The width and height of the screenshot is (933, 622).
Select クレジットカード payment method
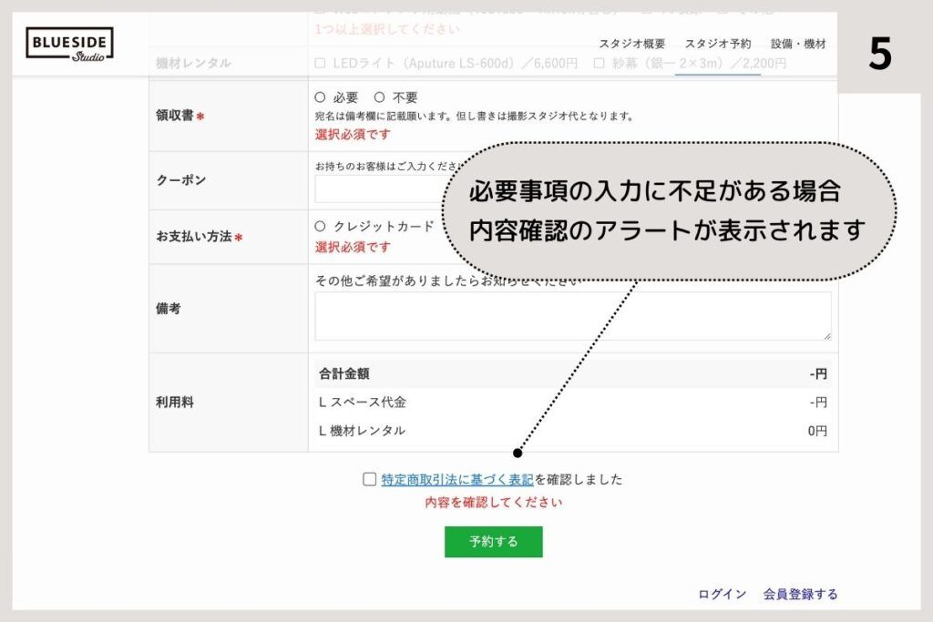pos(320,226)
